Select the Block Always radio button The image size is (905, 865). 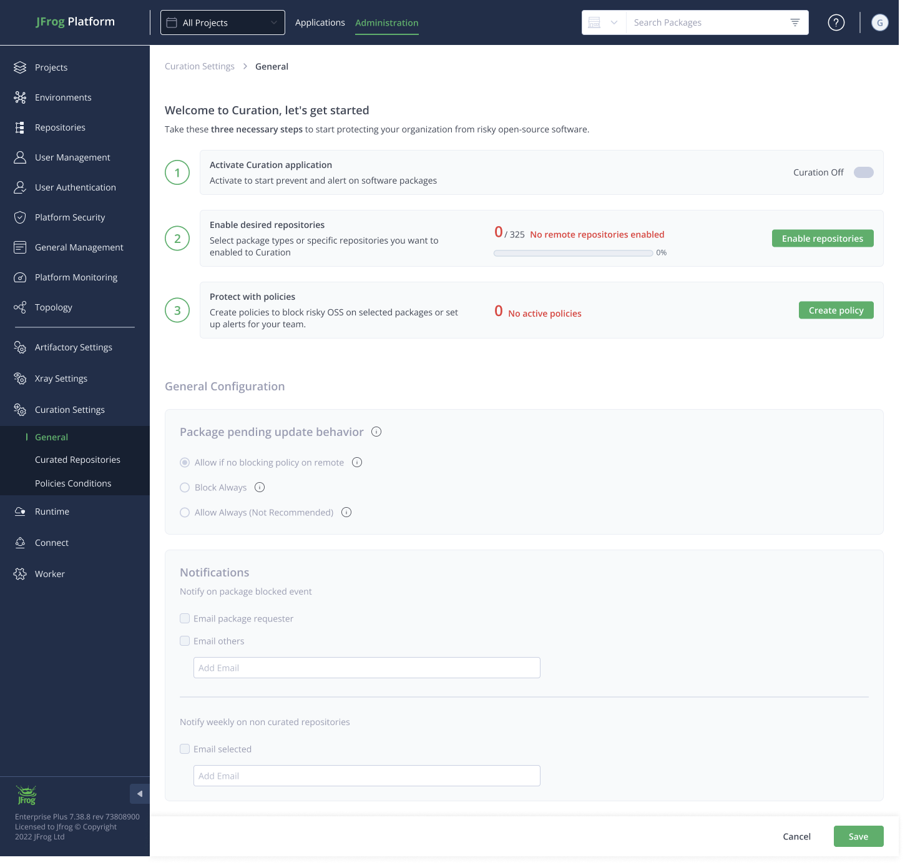tap(185, 488)
